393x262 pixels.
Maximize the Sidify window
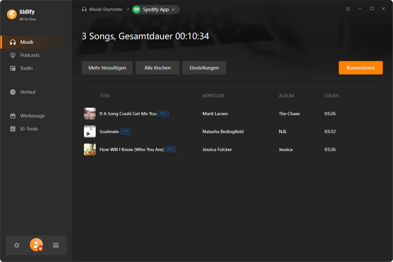pyautogui.click(x=372, y=9)
